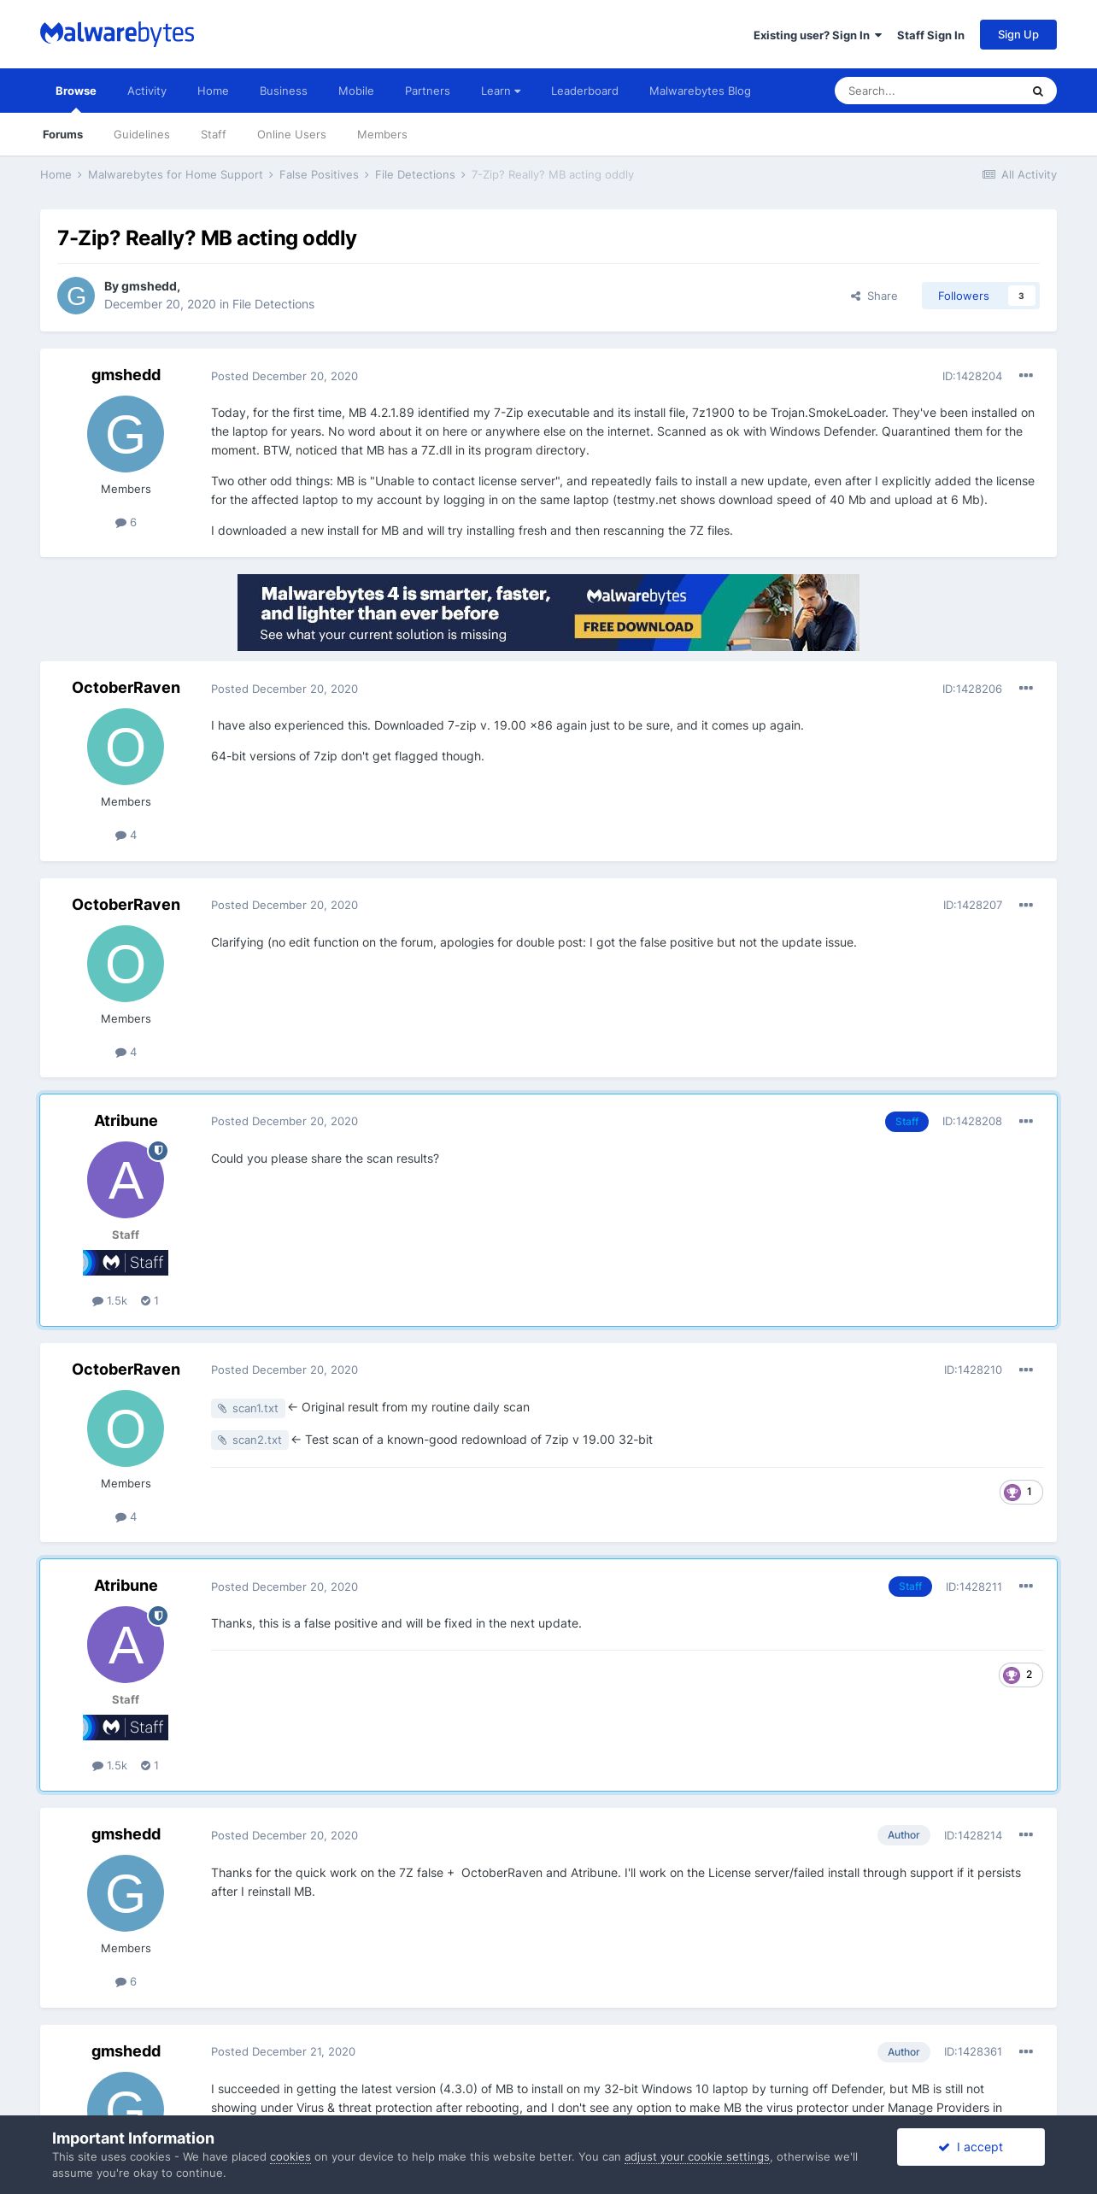The image size is (1097, 2194).
Task: Open False Positives breadcrumb
Action: pyautogui.click(x=319, y=174)
